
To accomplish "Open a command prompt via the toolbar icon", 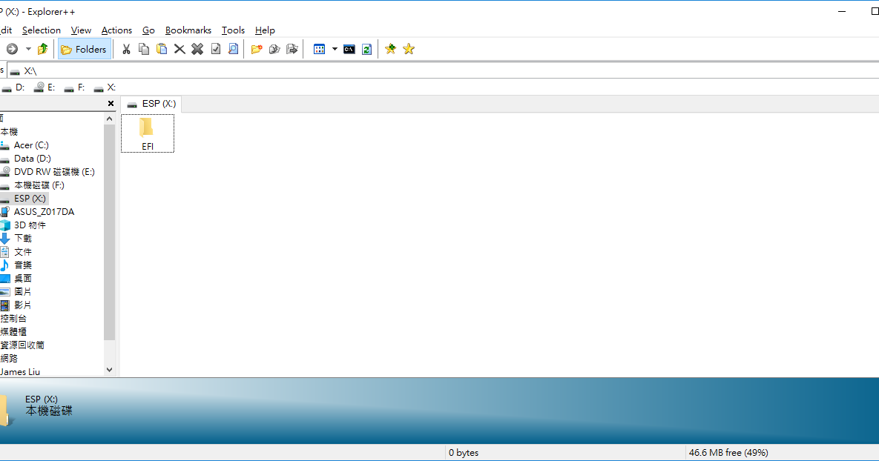I will pos(349,49).
